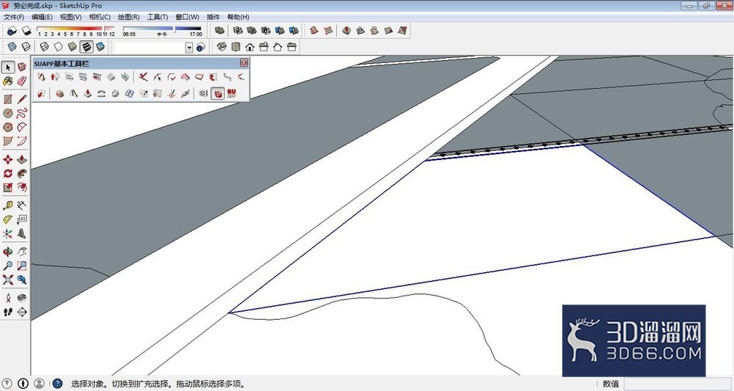Image resolution: width=734 pixels, height=391 pixels.
Task: Open the 绘图(R) menu
Action: (128, 17)
